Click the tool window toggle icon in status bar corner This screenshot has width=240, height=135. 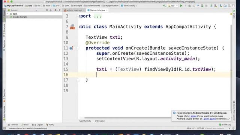click(4, 128)
